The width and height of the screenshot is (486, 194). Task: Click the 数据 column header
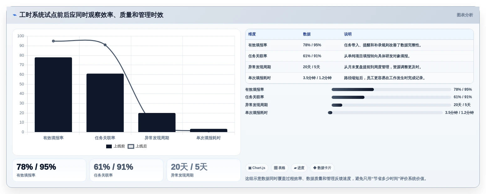point(307,34)
